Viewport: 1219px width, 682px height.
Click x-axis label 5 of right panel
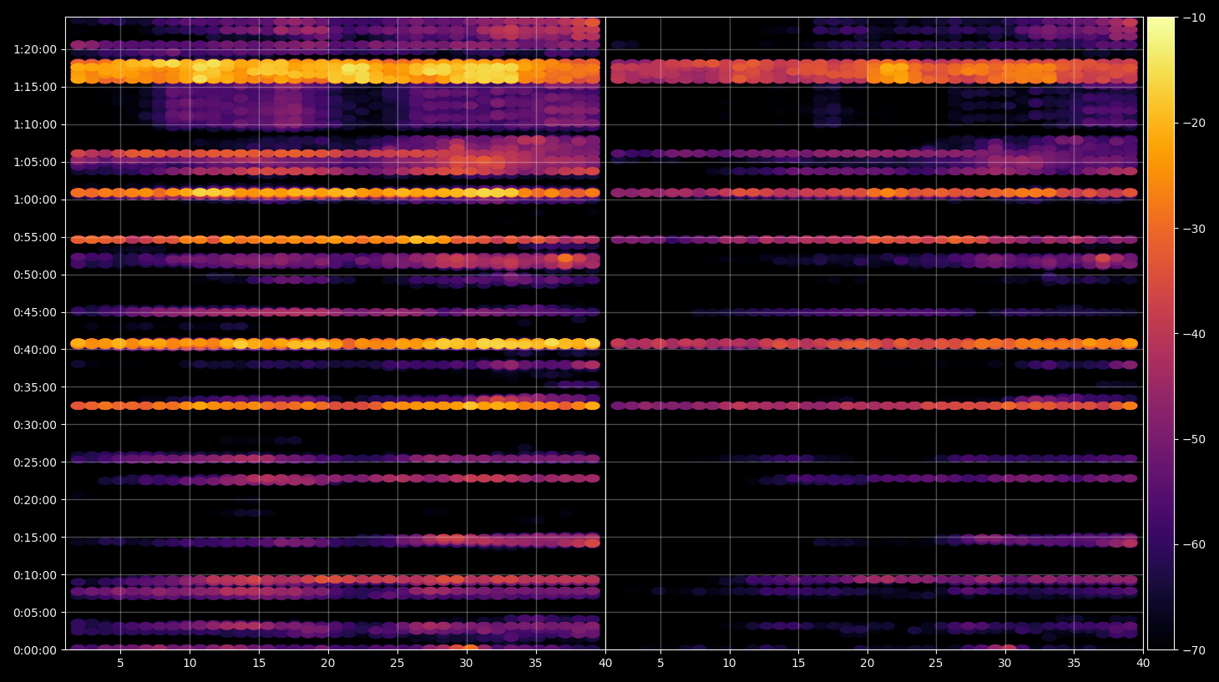point(660,664)
